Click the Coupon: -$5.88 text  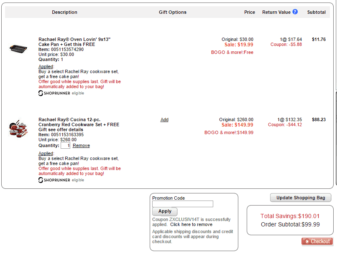(x=286, y=44)
